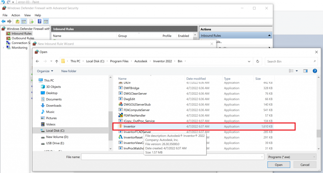This screenshot has width=323, height=173.
Task: Open the View menu in firewall window
Action: click(27, 15)
